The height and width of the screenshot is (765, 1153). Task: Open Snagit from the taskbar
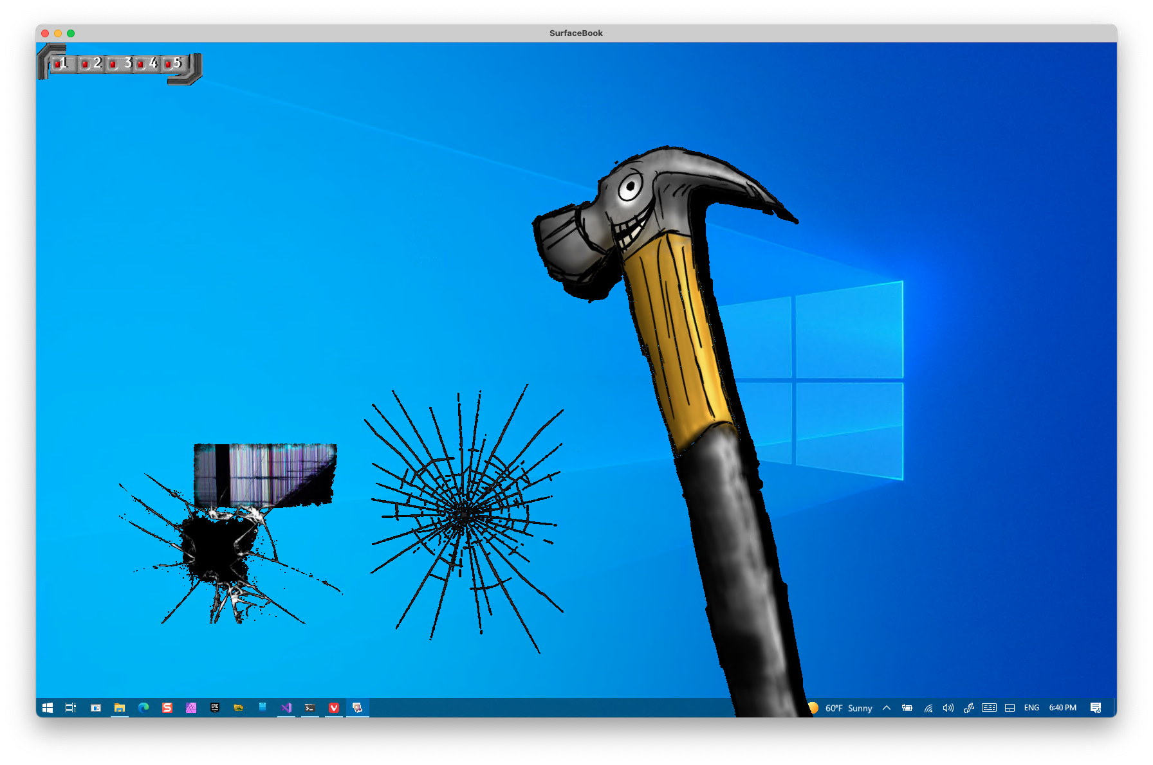(167, 708)
